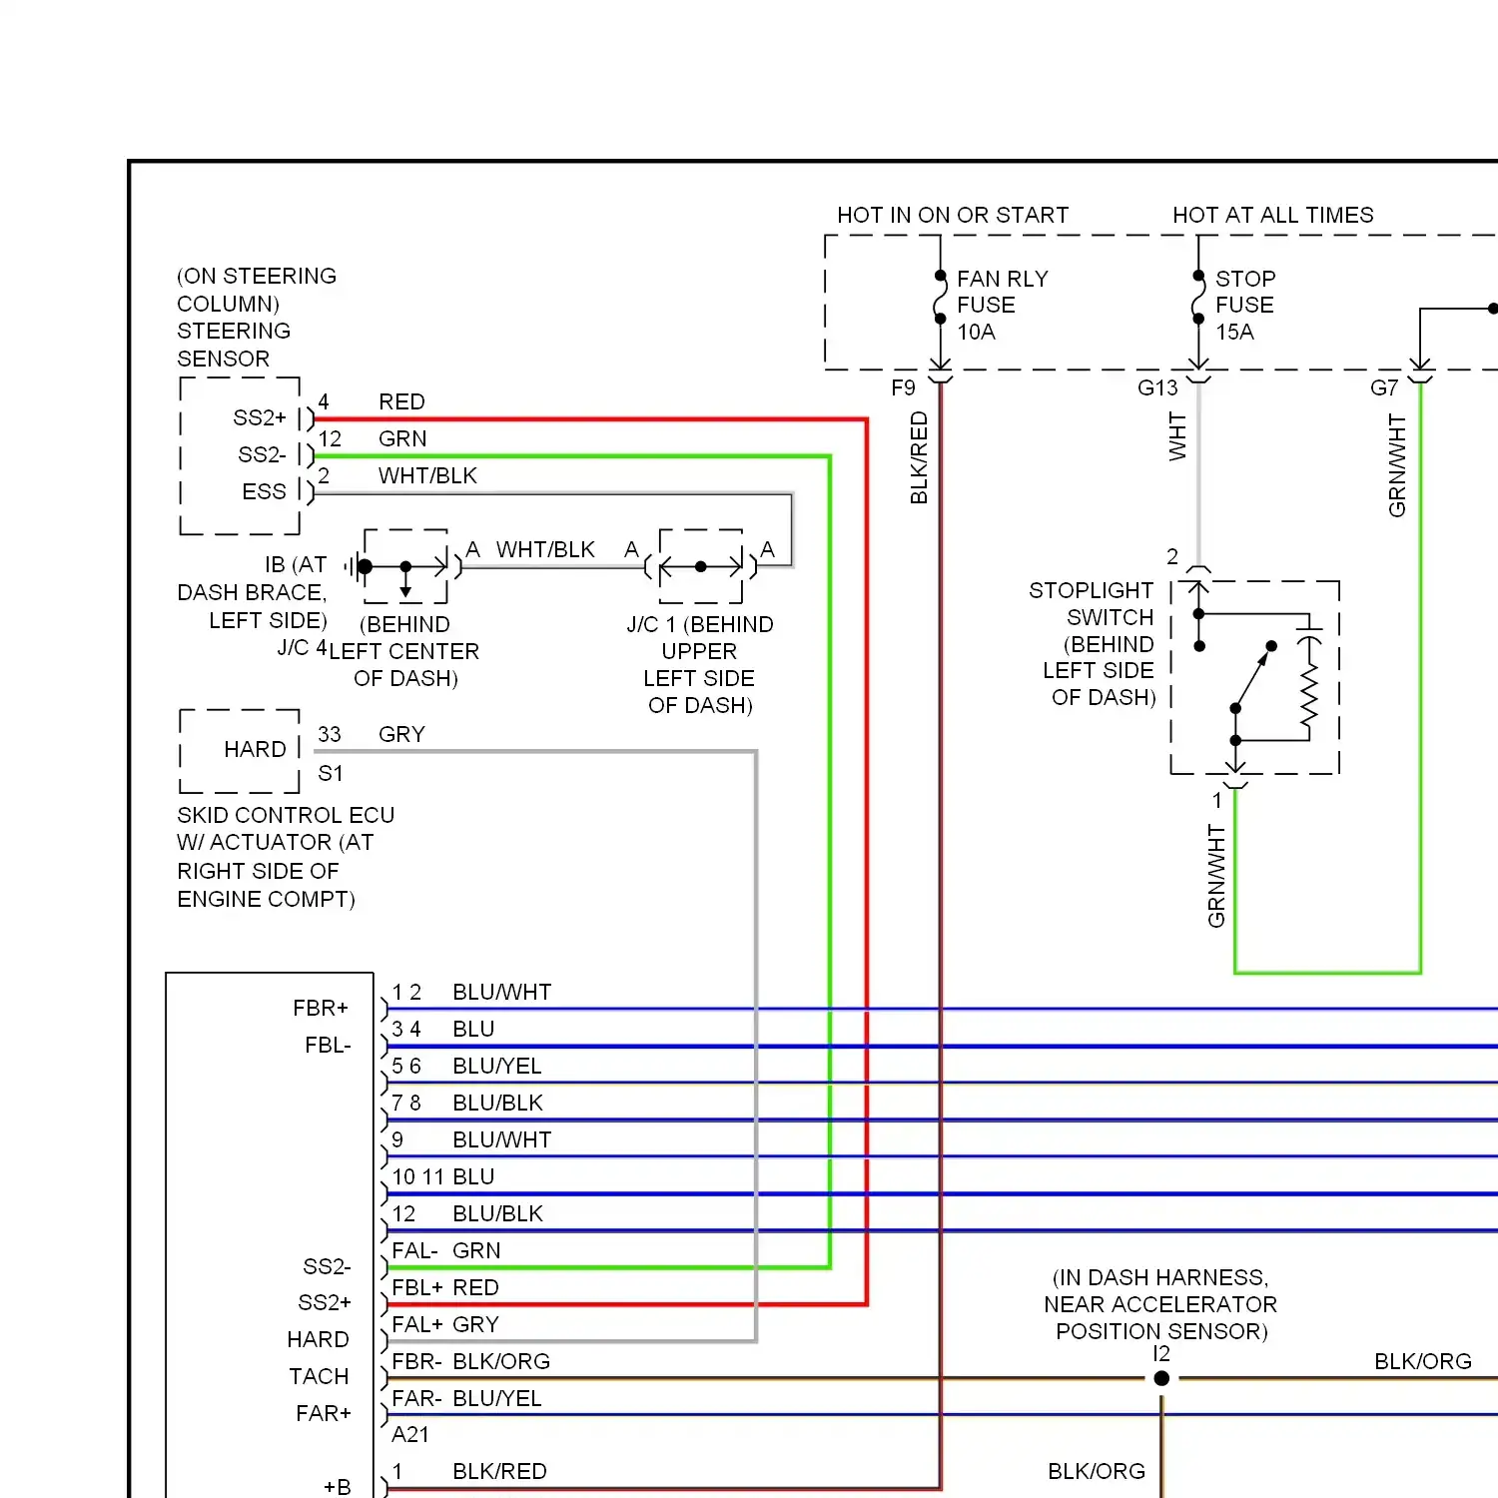This screenshot has height=1498, width=1498.
Task: Click WHT/BLK label at steering sensor pin 2
Action: pyautogui.click(x=428, y=475)
